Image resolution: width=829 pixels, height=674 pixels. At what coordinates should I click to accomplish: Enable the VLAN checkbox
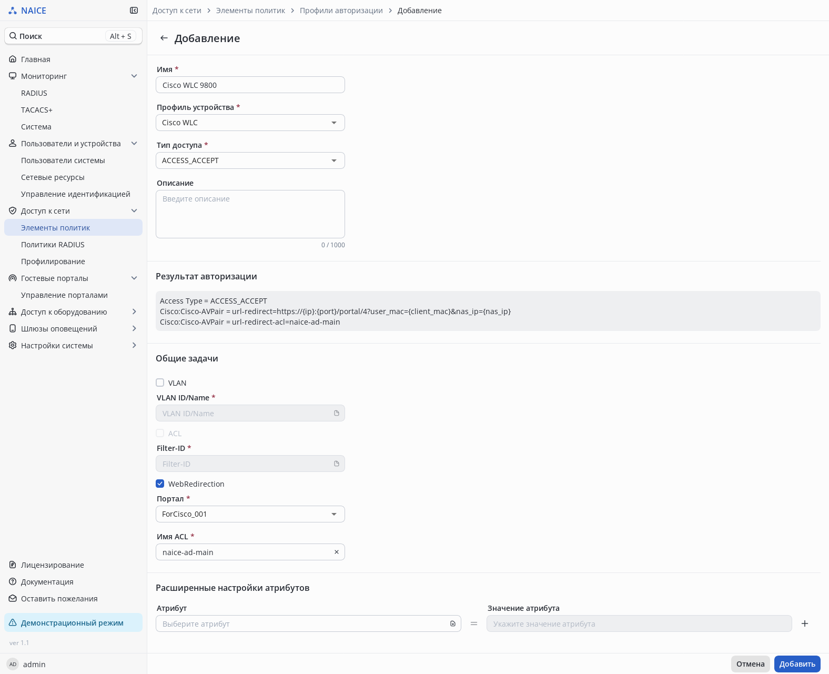pyautogui.click(x=160, y=383)
